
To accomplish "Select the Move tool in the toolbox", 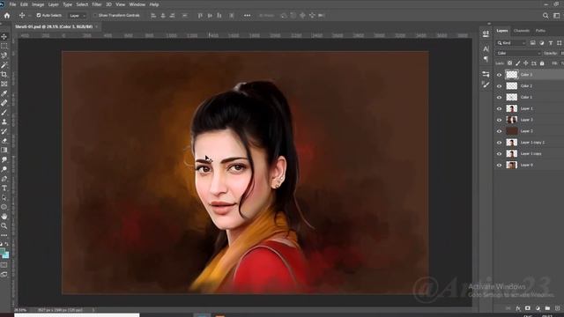I will pos(4,37).
